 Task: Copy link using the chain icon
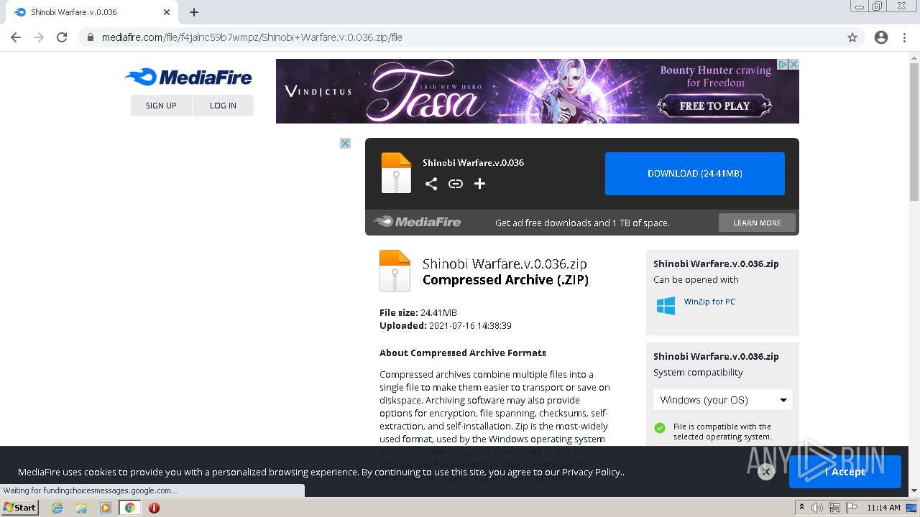point(456,184)
